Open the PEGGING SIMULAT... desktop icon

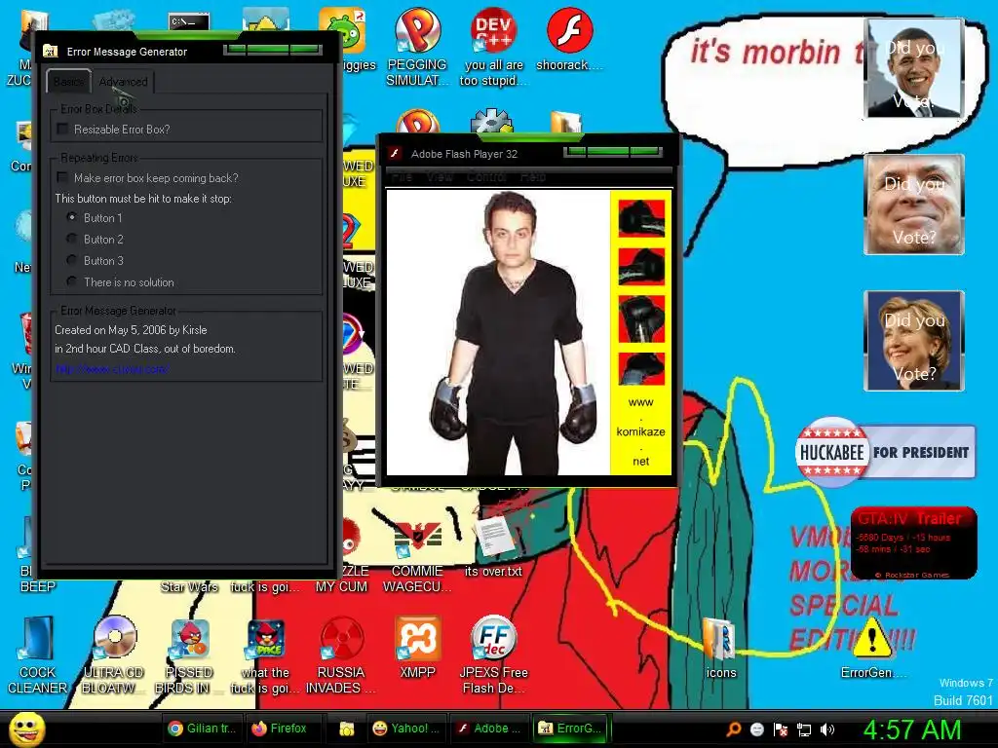pyautogui.click(x=417, y=46)
